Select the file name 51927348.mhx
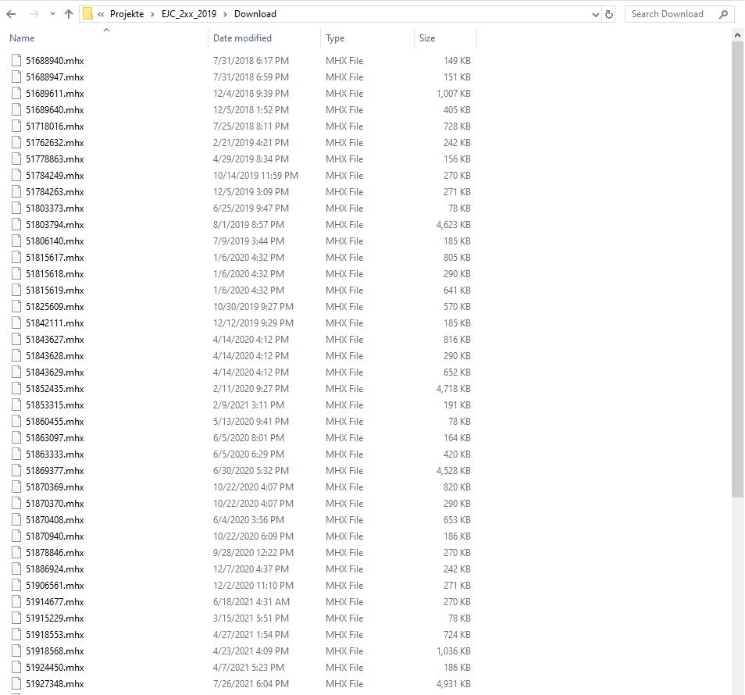The height and width of the screenshot is (695, 745). coord(55,683)
